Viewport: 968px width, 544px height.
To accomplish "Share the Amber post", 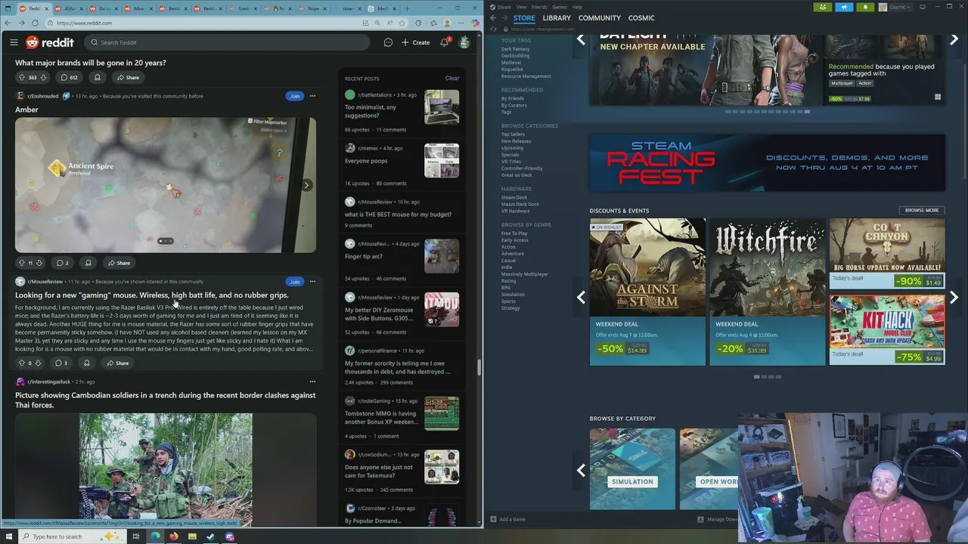I will tap(119, 263).
